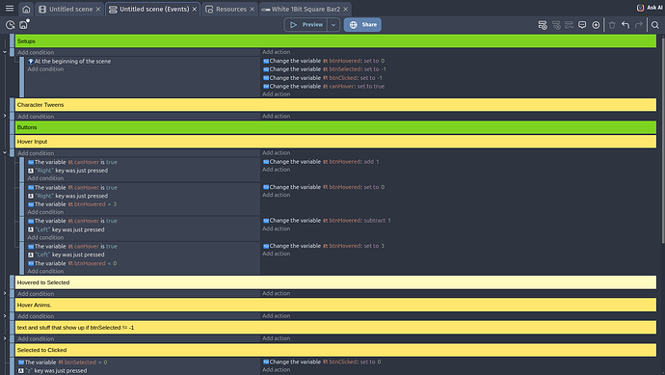Open the Preview options dropdown arrow
Viewport: 665px width, 375px height.
tap(333, 25)
